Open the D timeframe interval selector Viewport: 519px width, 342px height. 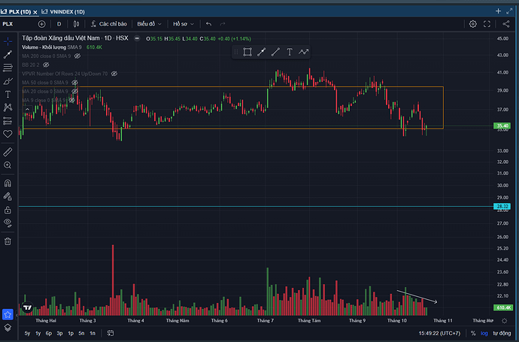coord(59,24)
